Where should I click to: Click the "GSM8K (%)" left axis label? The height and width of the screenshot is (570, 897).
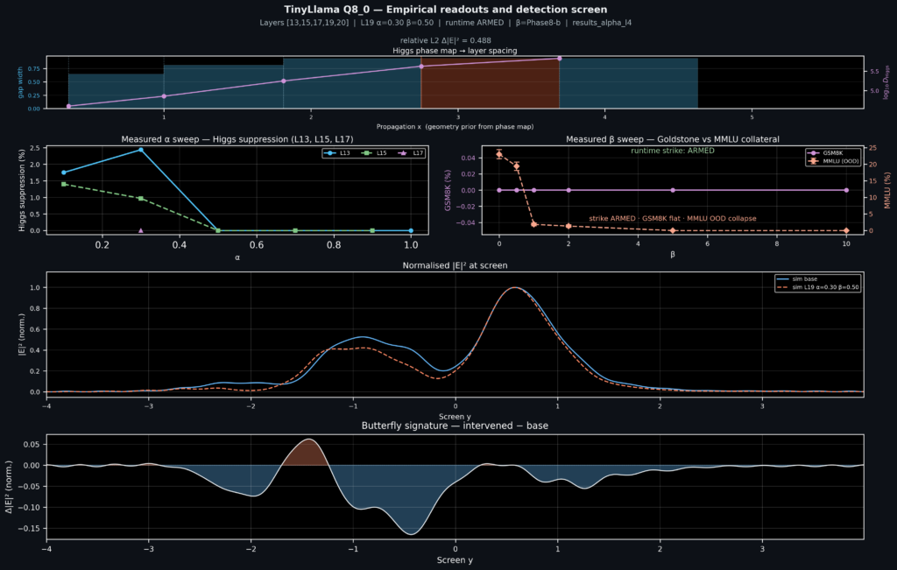448,190
